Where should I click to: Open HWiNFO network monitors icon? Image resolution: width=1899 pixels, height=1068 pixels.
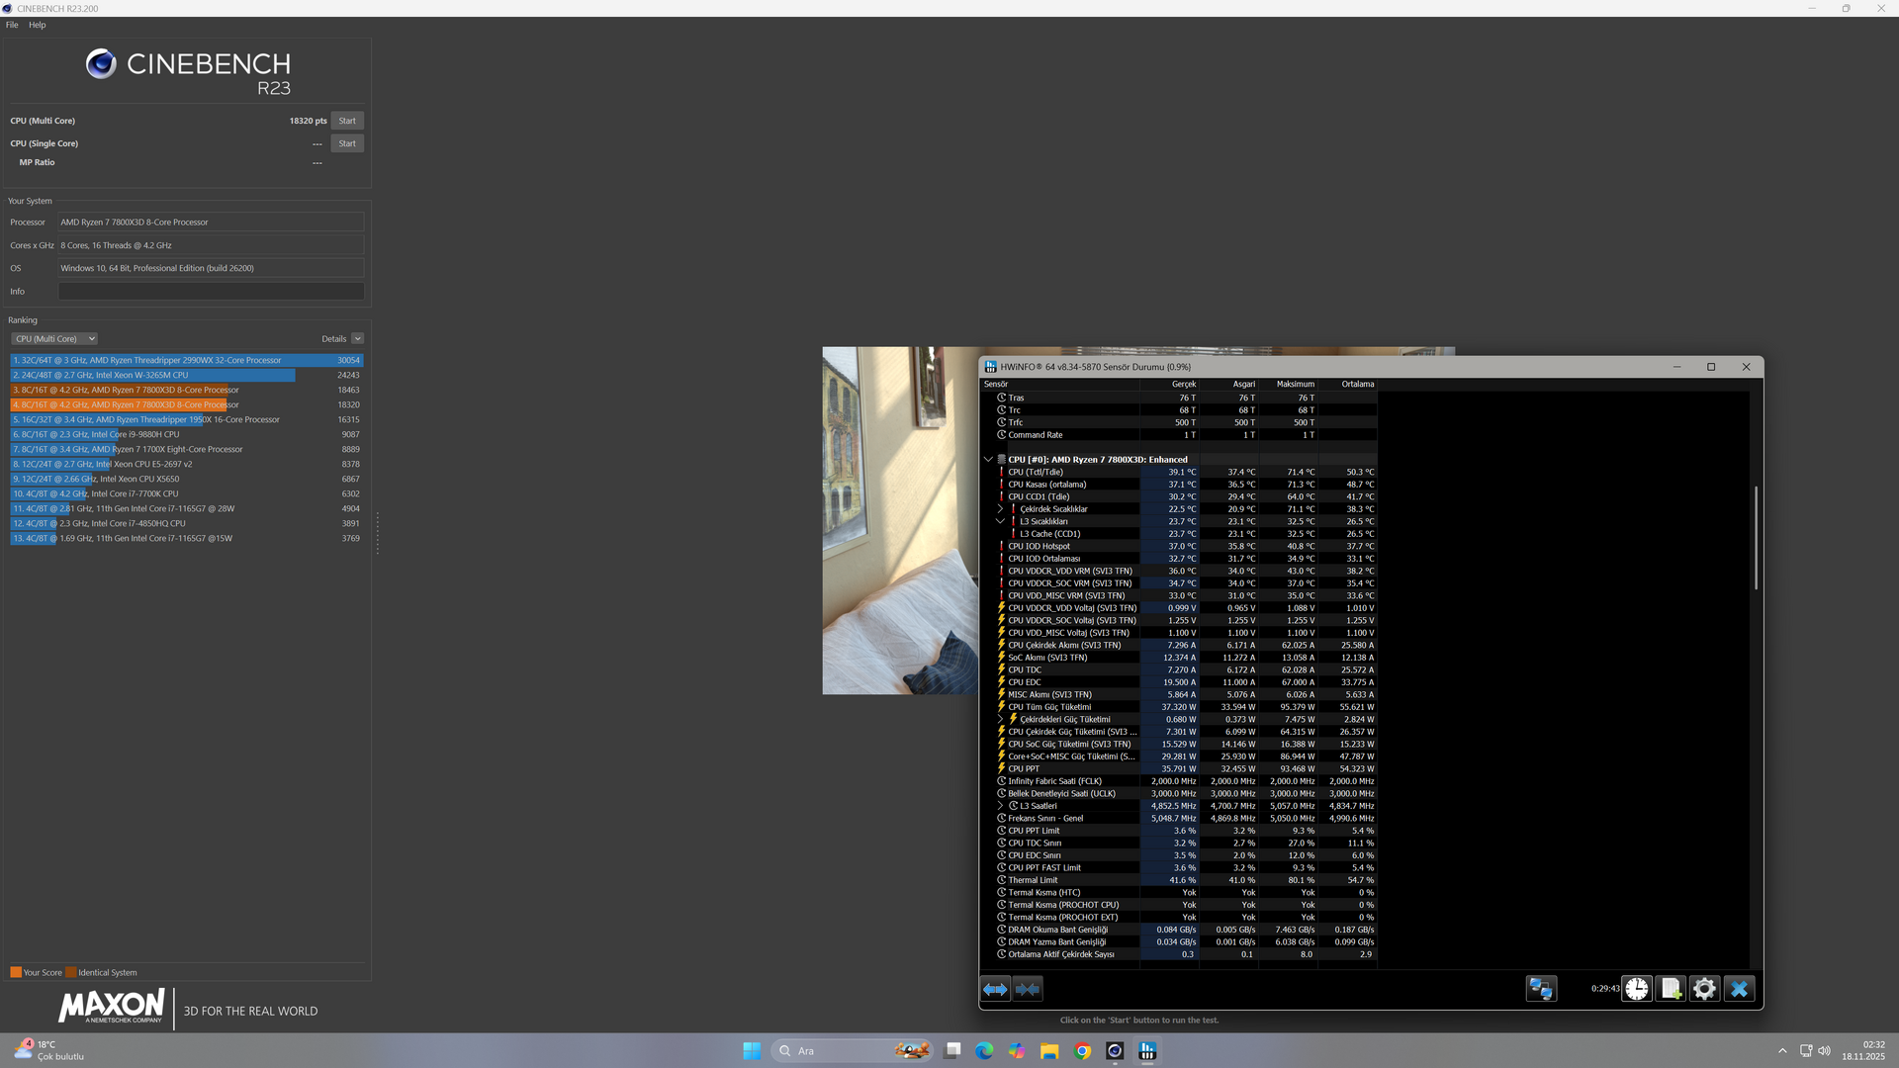coord(1541,989)
